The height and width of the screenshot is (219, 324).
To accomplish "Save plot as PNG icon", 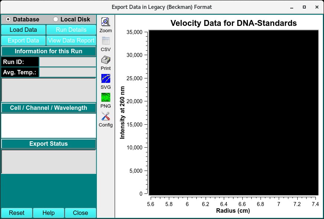I will 105,97.
